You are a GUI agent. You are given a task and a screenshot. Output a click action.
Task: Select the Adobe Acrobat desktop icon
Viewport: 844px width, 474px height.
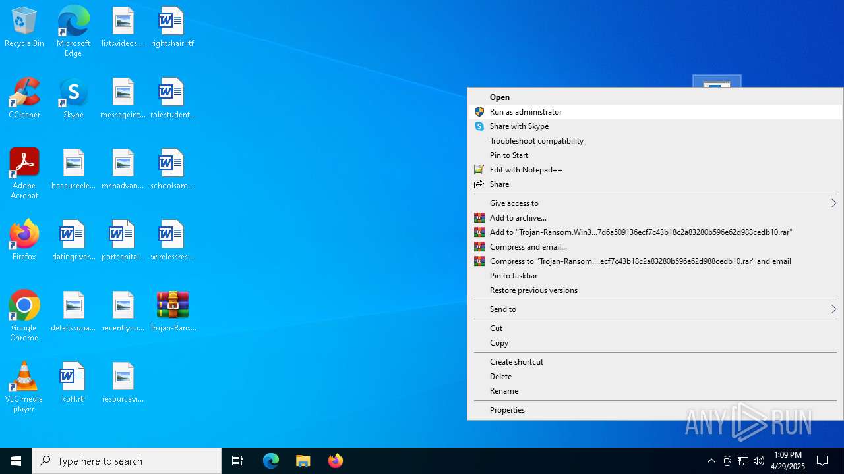[24, 174]
